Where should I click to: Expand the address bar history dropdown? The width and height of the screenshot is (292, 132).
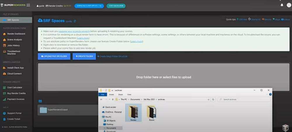(x=208, y=99)
